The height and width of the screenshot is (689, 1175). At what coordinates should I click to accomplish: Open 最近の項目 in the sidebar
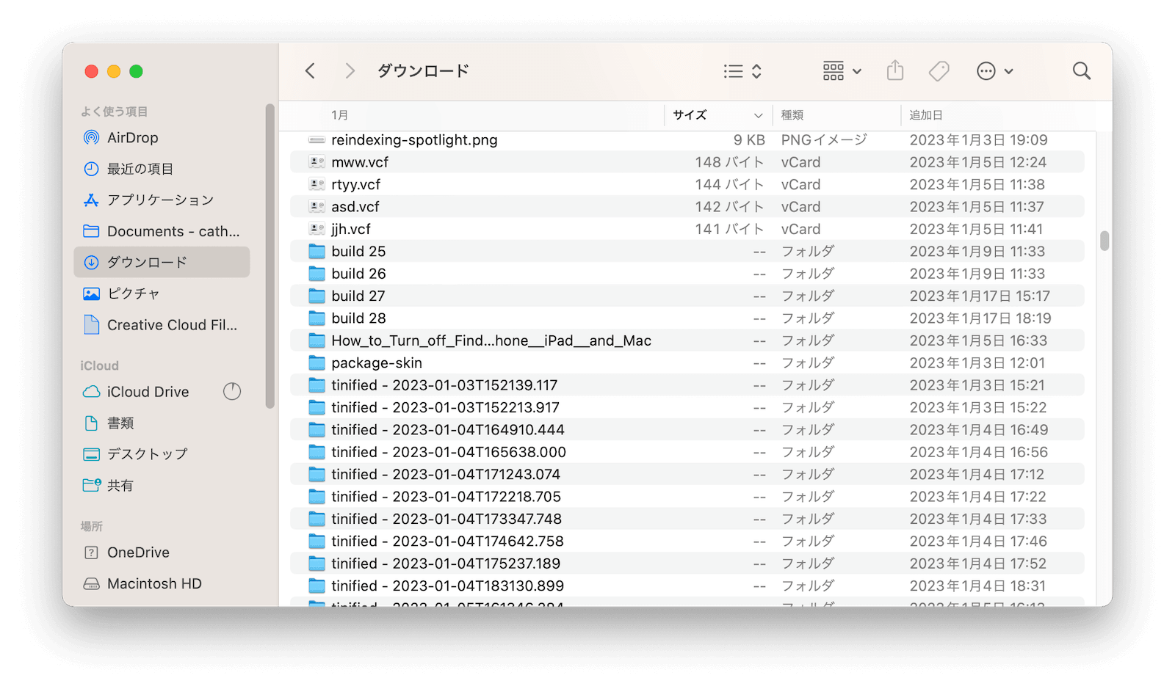pyautogui.click(x=162, y=169)
